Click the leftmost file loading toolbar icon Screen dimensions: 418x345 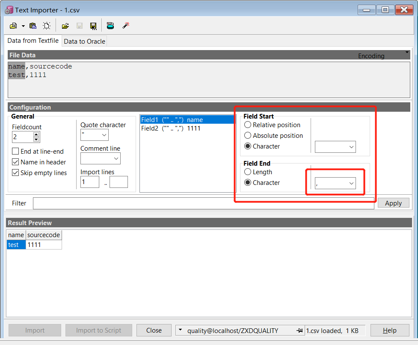[13, 25]
